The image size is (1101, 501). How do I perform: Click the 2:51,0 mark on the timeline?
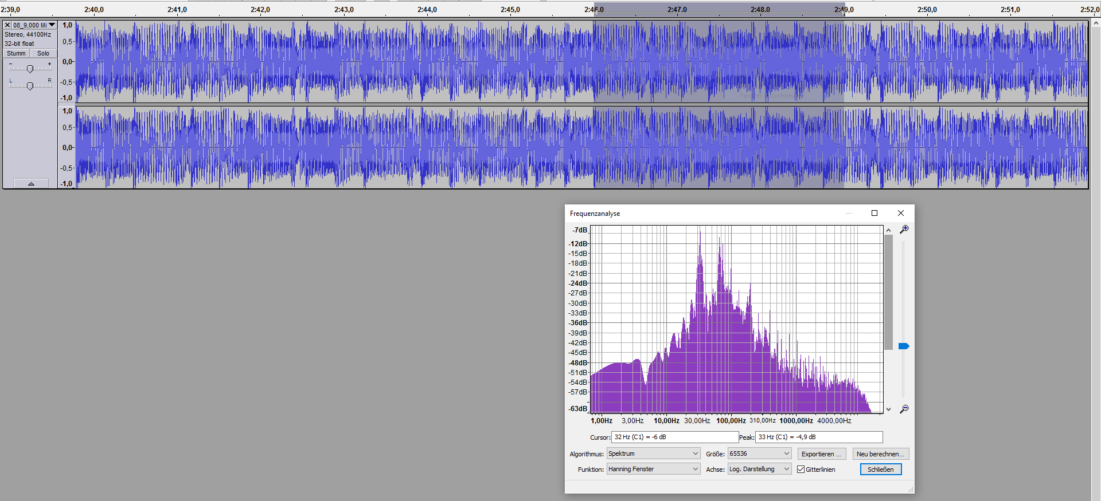click(x=1010, y=10)
